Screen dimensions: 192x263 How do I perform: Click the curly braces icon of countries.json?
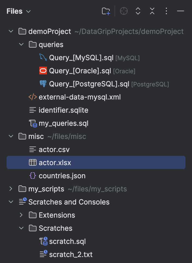32,176
